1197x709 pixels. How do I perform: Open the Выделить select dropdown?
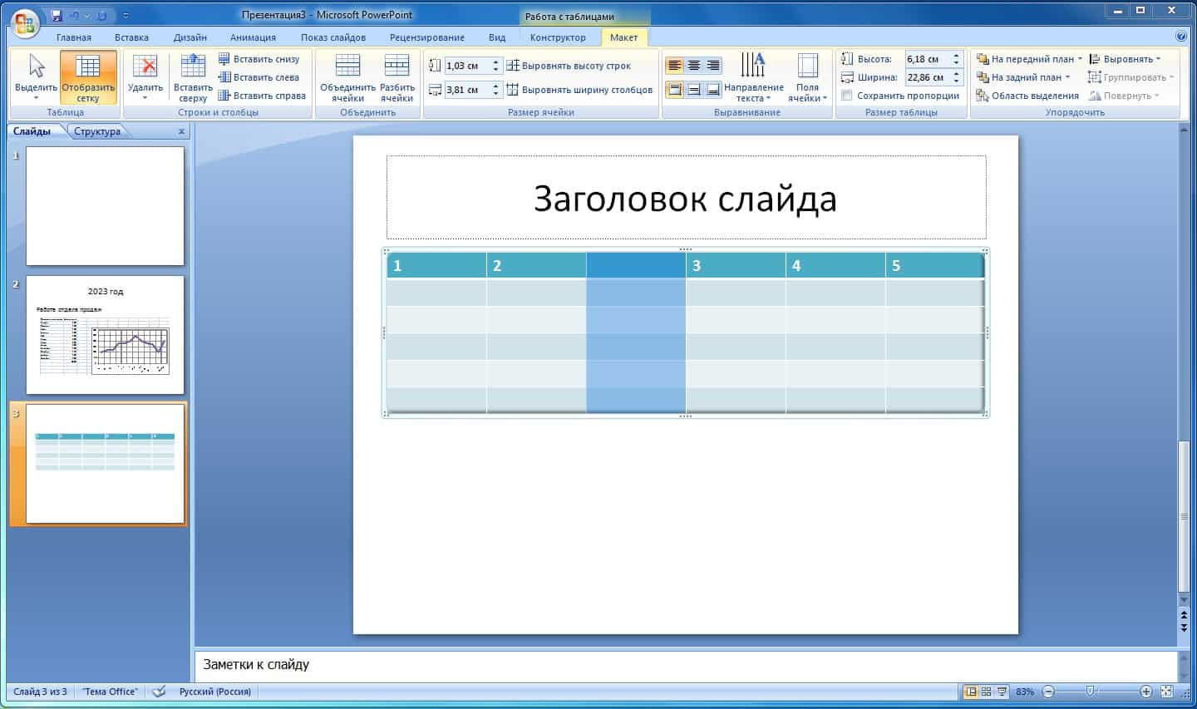36,77
